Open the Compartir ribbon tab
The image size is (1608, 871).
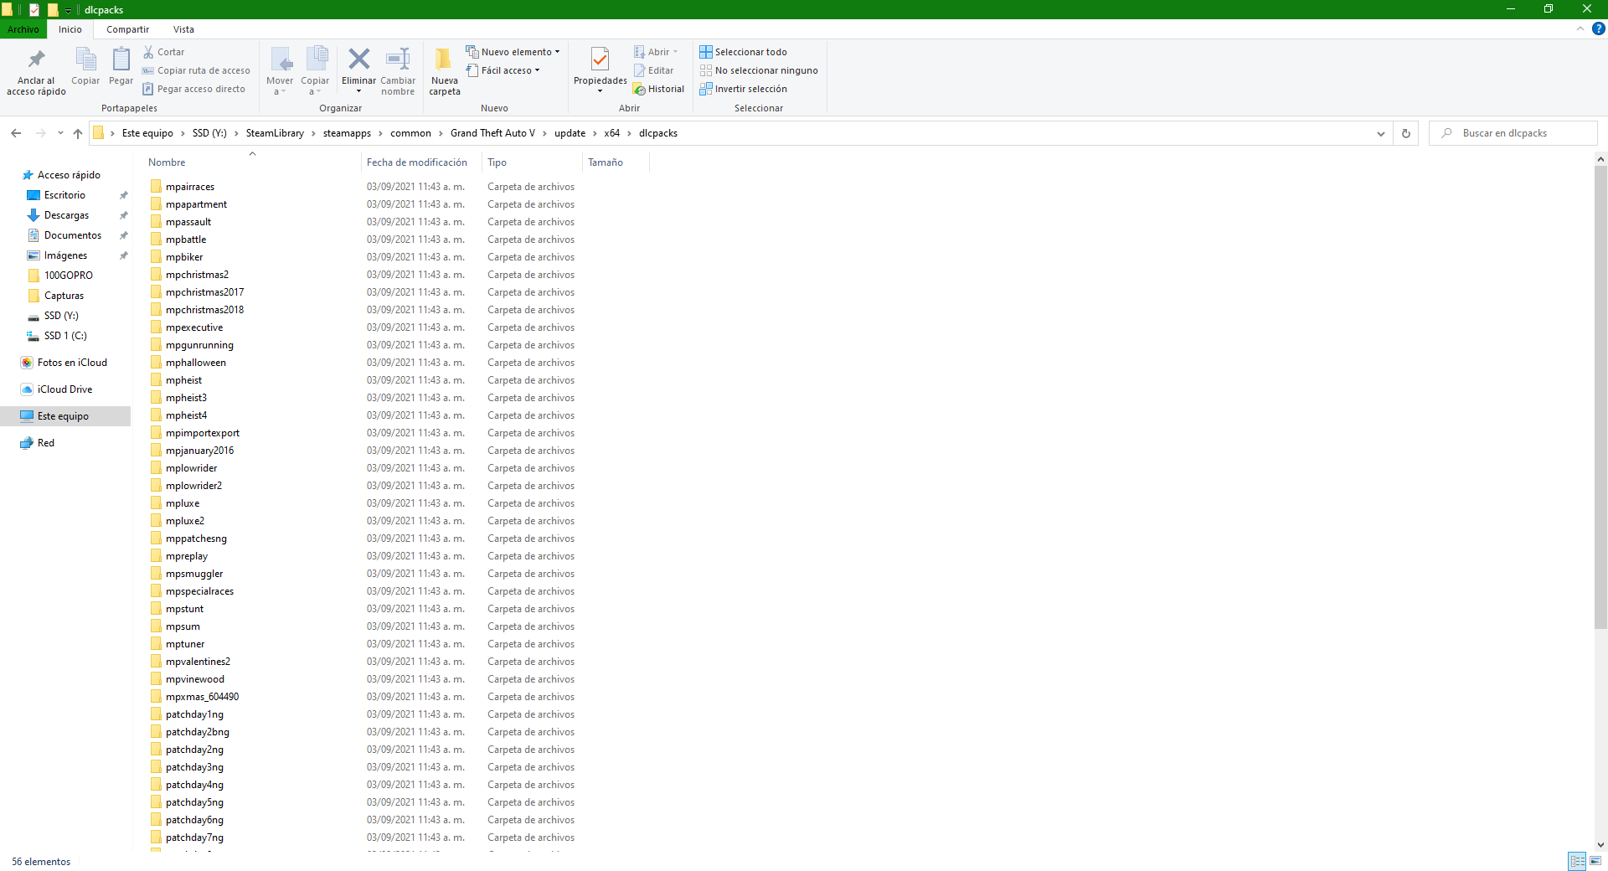coord(127,29)
